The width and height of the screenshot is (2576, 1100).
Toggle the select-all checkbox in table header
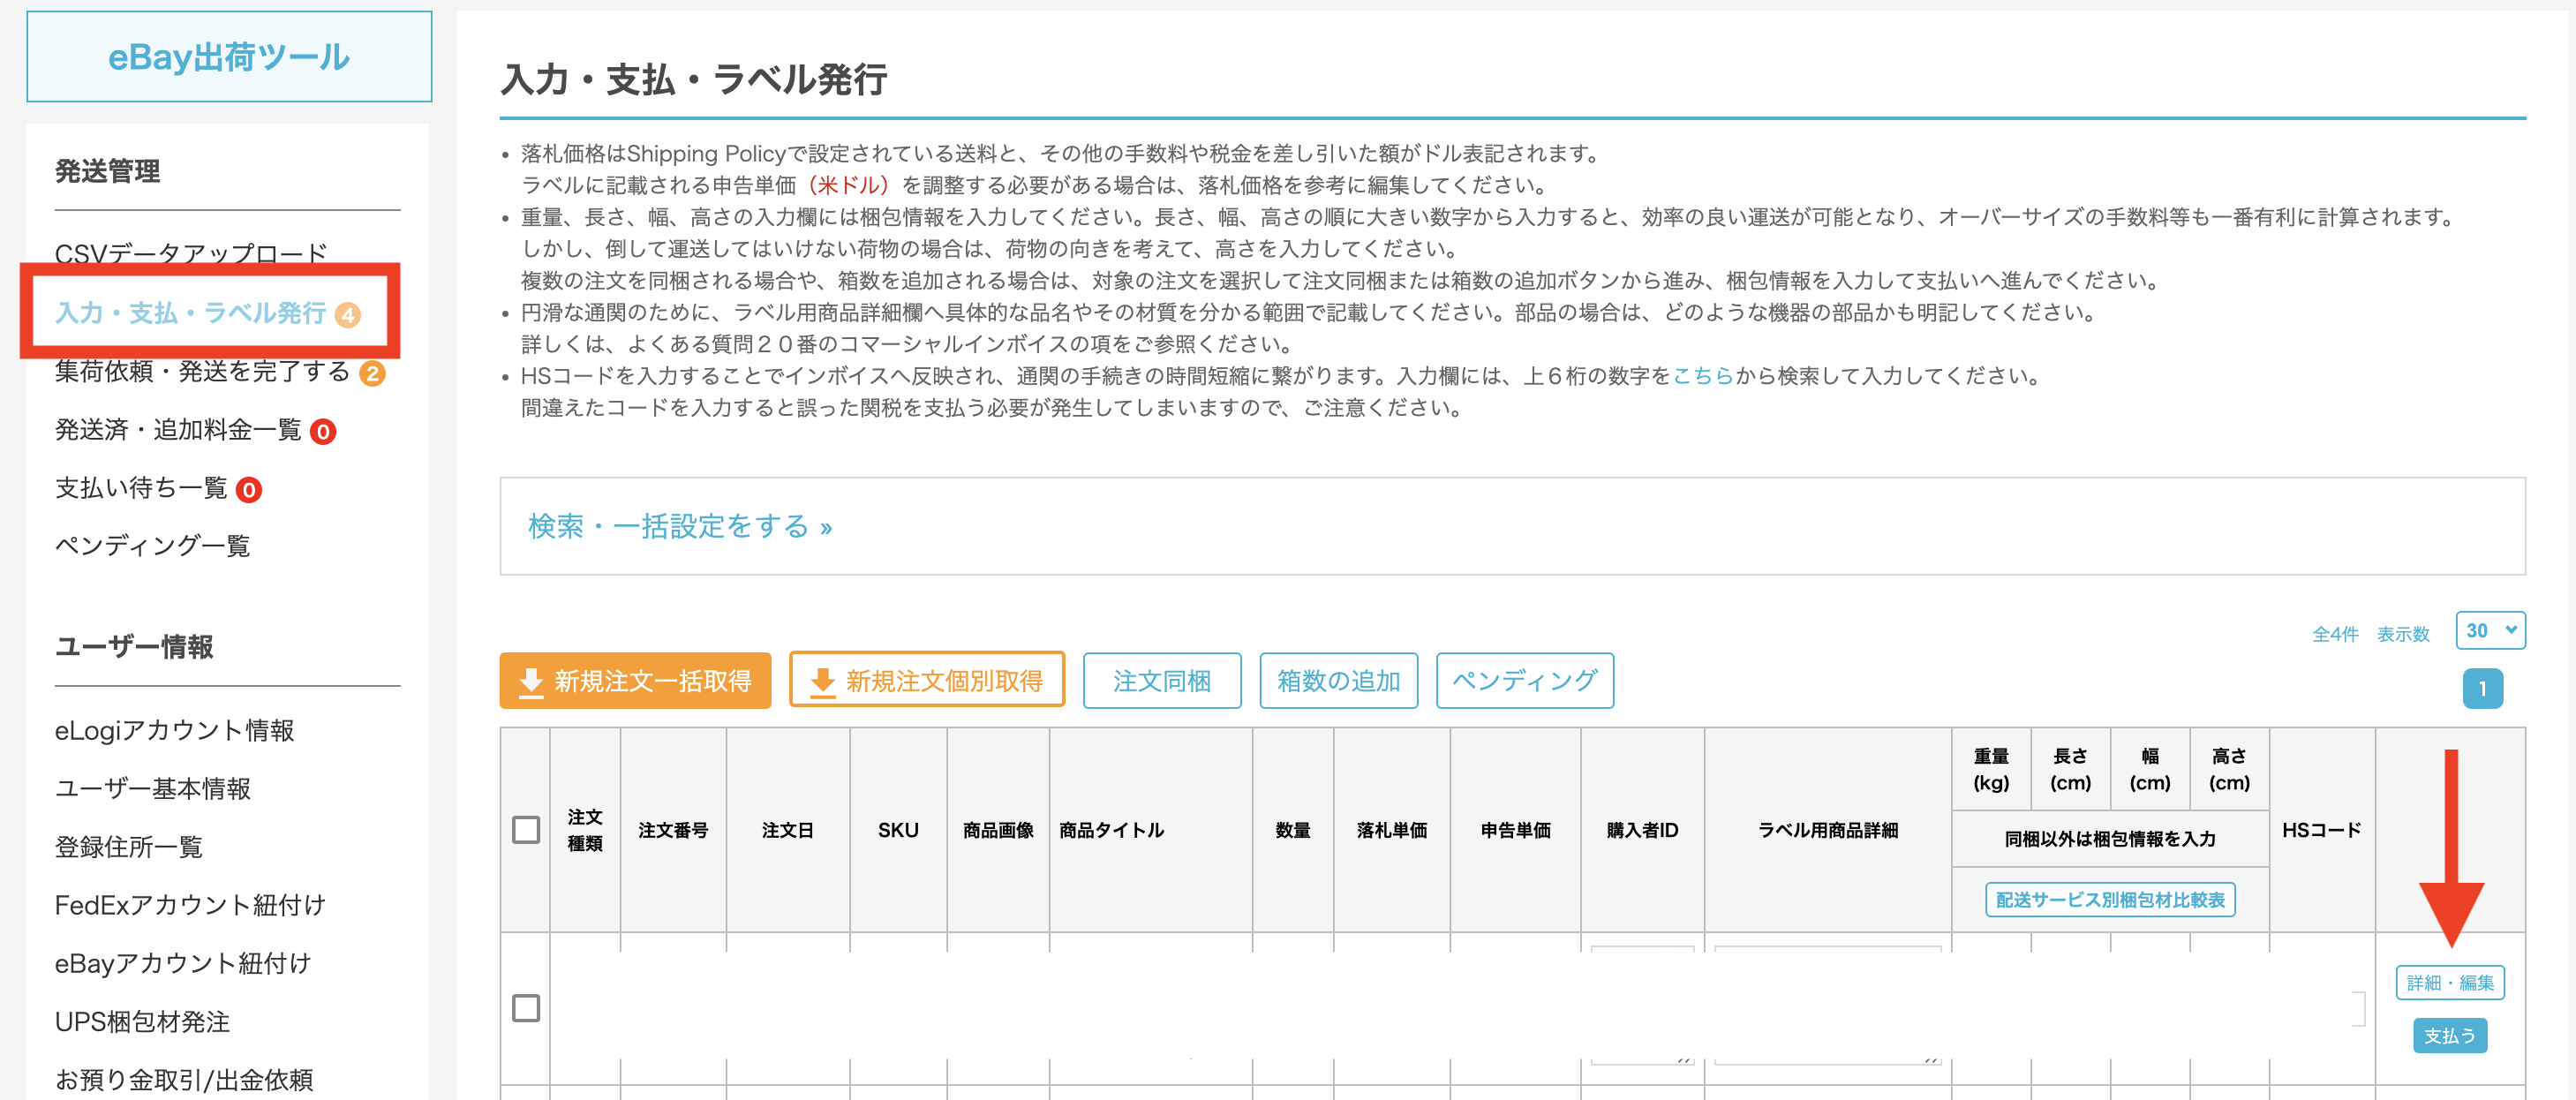click(x=526, y=830)
